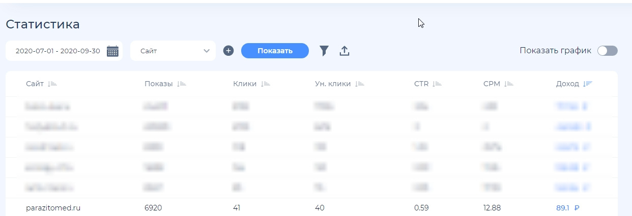The height and width of the screenshot is (216, 632).
Task: Sort by Сайт column sort icon
Action: point(52,84)
